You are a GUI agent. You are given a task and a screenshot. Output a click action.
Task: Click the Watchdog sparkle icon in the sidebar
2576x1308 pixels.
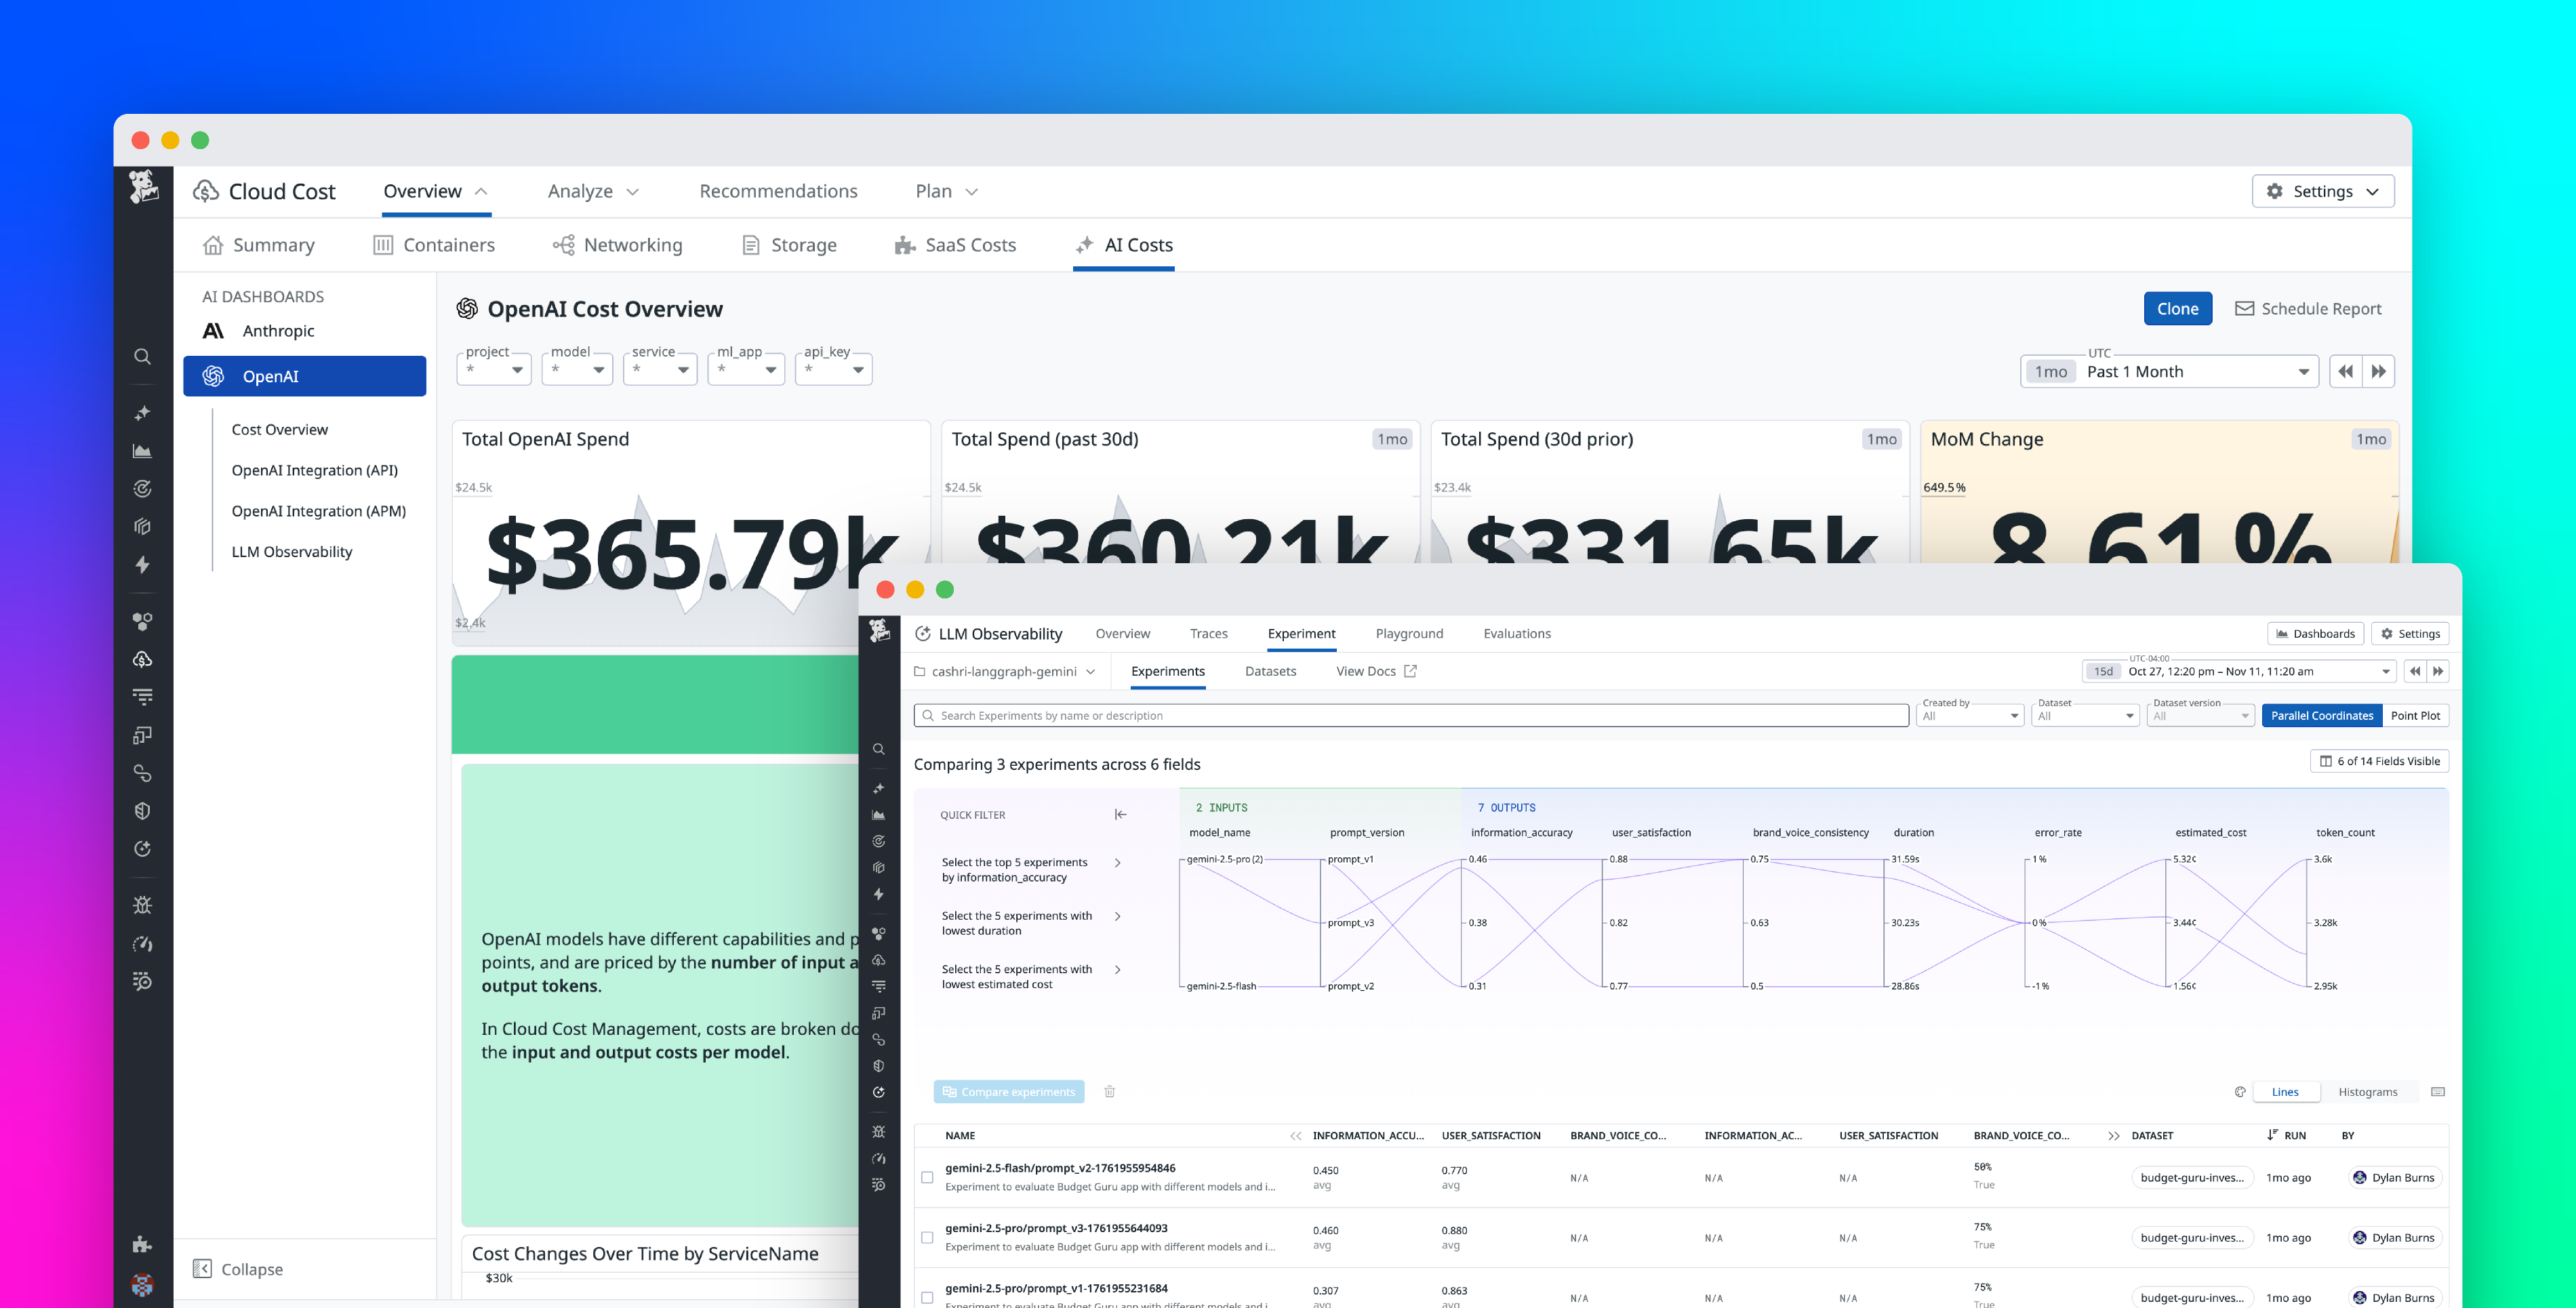[x=142, y=412]
